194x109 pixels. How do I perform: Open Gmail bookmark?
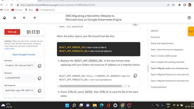[5, 10]
